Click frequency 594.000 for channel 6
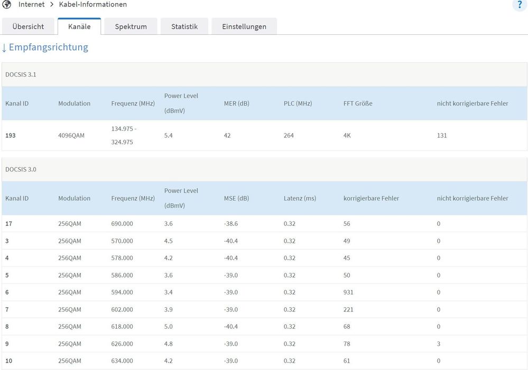This screenshot has width=528, height=370. pos(122,292)
